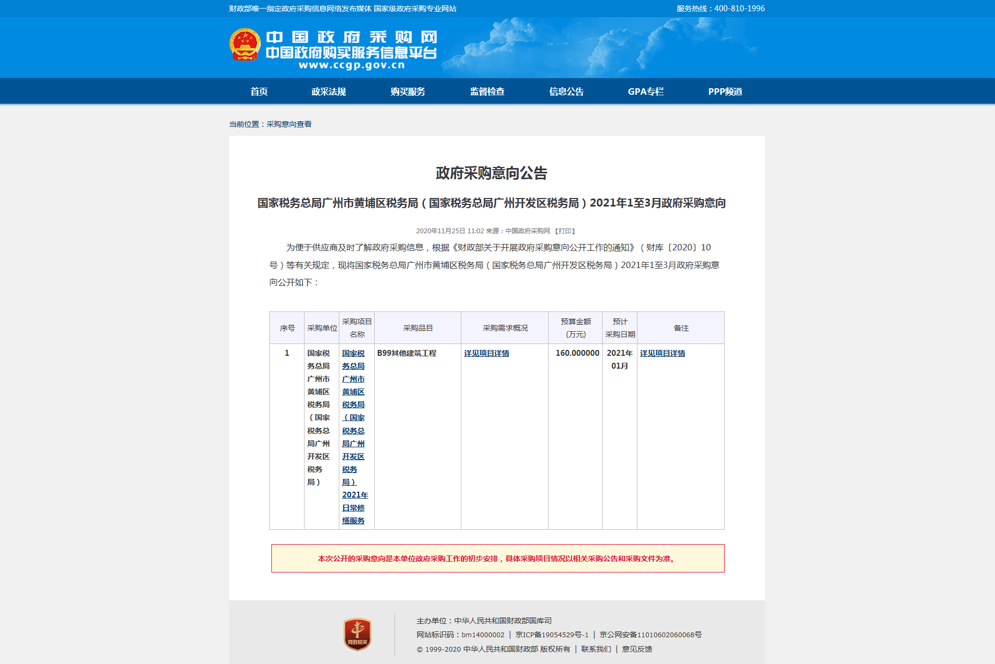Go to 政采法规 navigation tab
Image resolution: width=995 pixels, height=664 pixels.
tap(329, 91)
